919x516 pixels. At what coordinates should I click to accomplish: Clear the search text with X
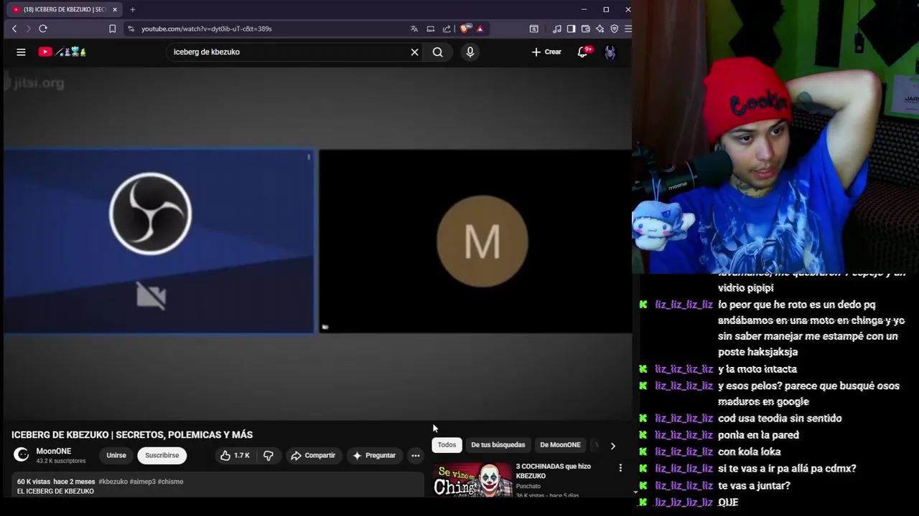pyautogui.click(x=414, y=52)
